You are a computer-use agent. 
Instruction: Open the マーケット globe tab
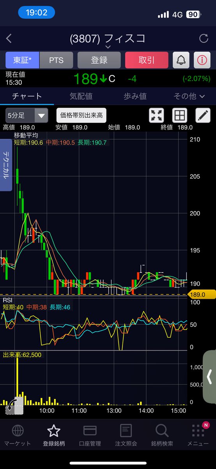(x=17, y=436)
